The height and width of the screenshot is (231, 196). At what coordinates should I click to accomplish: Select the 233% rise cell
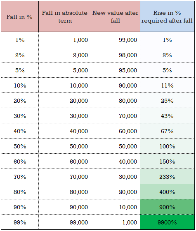pos(167,176)
